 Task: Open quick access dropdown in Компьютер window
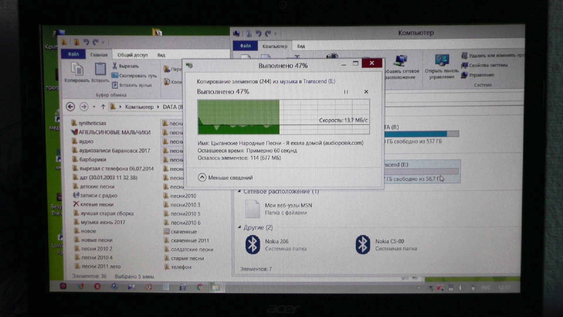[x=275, y=34]
